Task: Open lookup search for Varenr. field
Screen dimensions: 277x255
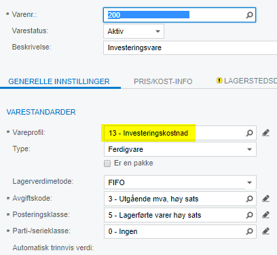Action: click(249, 15)
